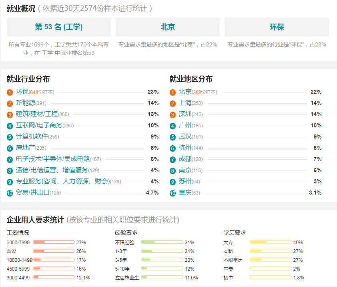Open the 北京 region link in the list

click(x=185, y=92)
